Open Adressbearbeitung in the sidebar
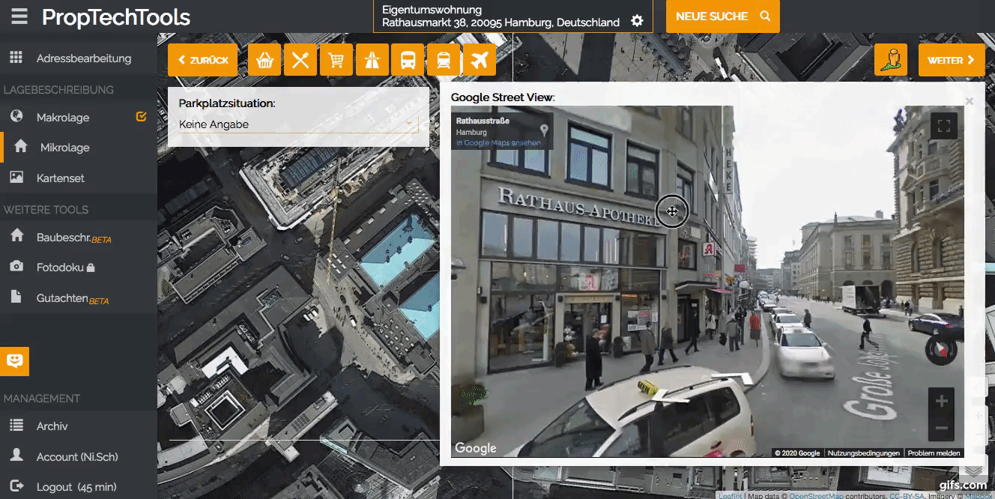The height and width of the screenshot is (499, 995). 79,58
